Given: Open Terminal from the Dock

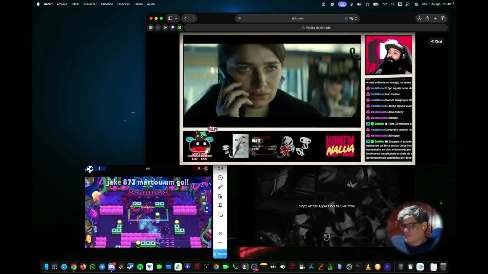Looking at the screenshot, I should tap(358, 267).
